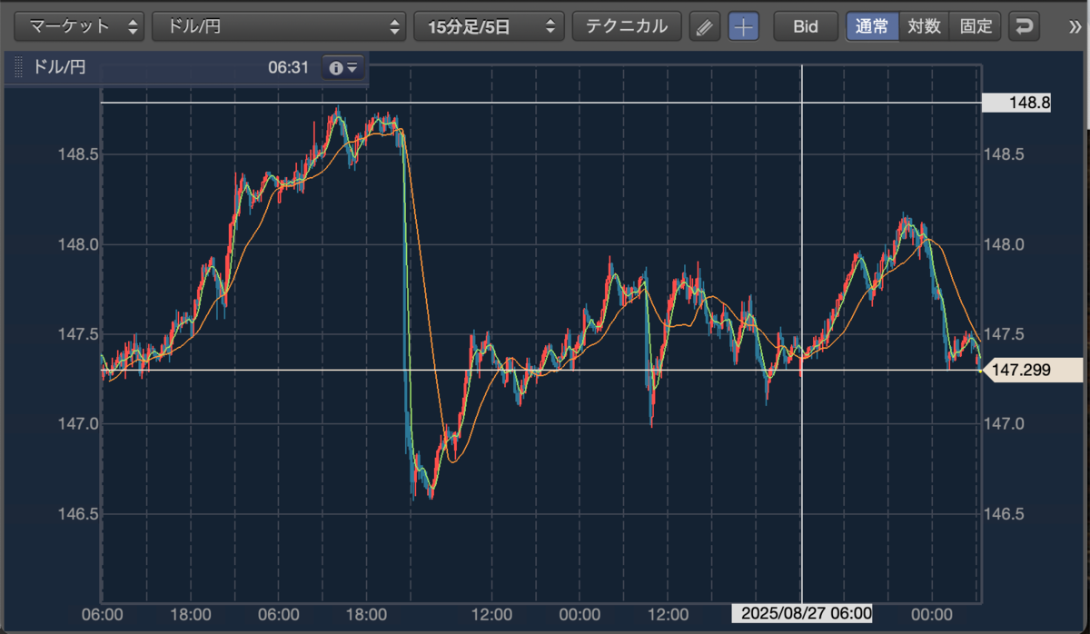Click the 148.8 price line label

tap(1017, 104)
